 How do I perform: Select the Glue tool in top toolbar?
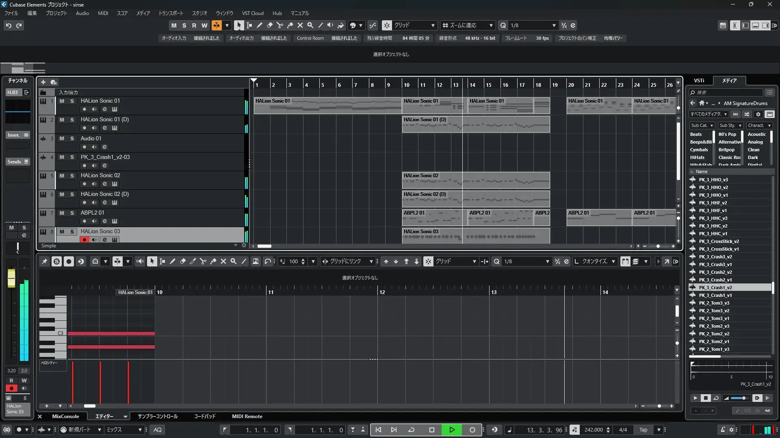point(290,25)
